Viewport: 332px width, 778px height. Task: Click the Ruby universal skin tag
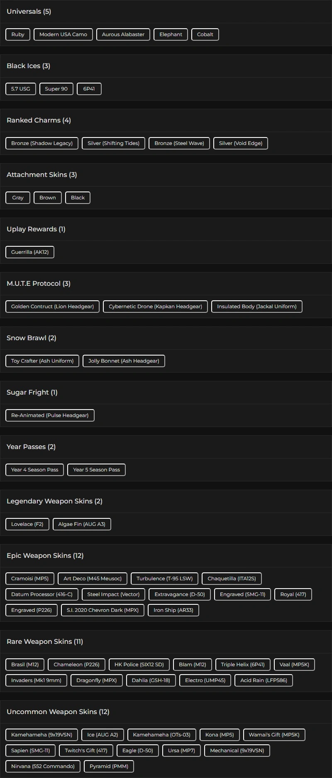point(18,34)
